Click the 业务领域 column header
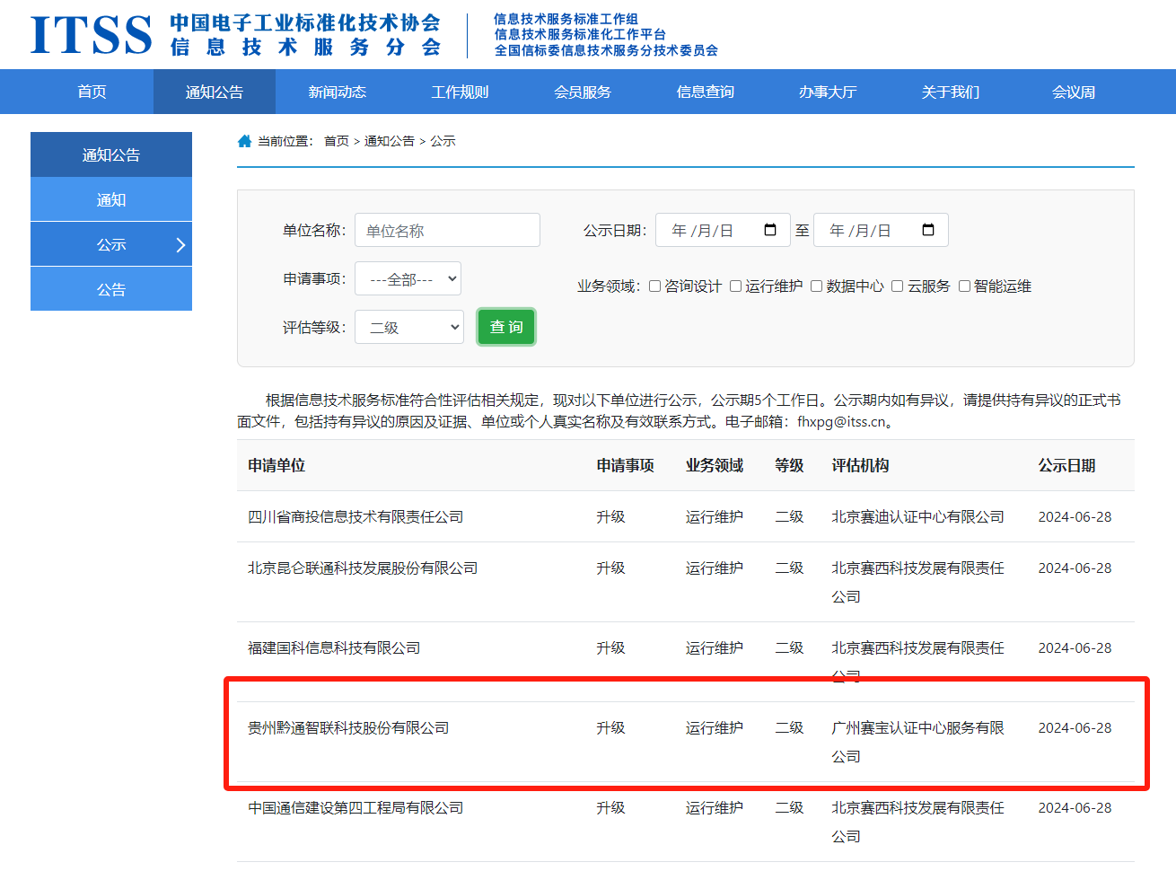 click(715, 465)
